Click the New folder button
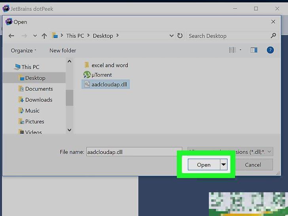The width and height of the screenshot is (288, 216). coord(63,51)
